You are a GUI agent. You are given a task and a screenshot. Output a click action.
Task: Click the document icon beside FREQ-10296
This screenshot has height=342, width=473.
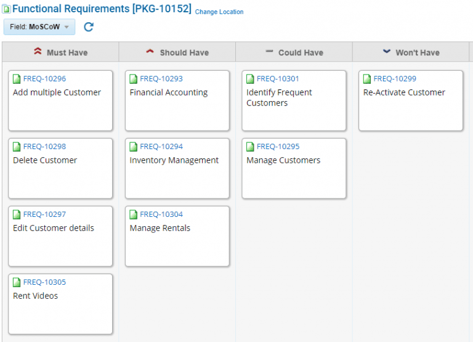pos(17,79)
